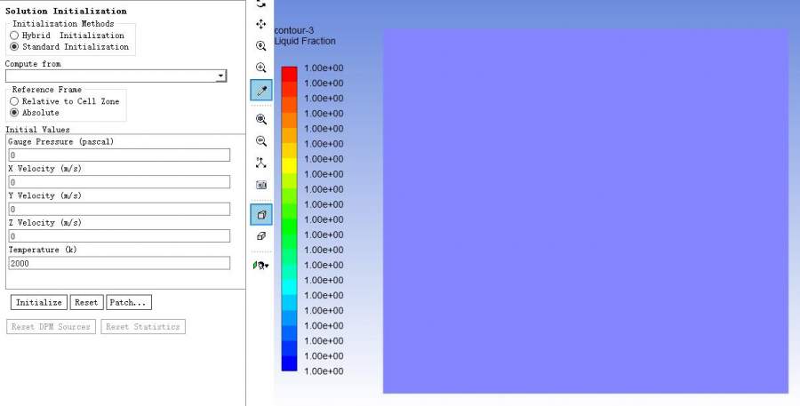800x406 pixels.
Task: Click the Y Velocity input field
Action: pos(119,209)
